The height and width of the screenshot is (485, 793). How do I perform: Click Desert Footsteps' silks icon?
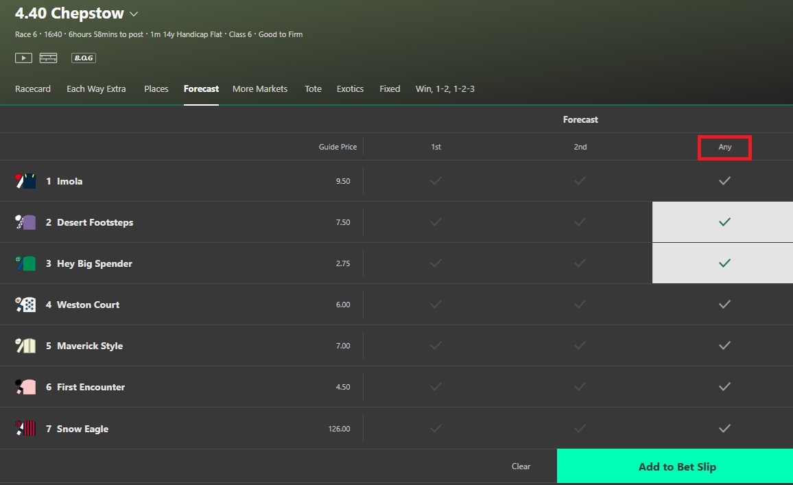pyautogui.click(x=25, y=222)
